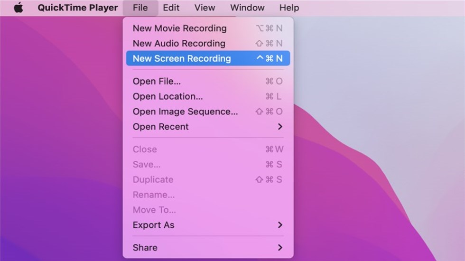Expand the Open Recent submenu

pyautogui.click(x=208, y=127)
